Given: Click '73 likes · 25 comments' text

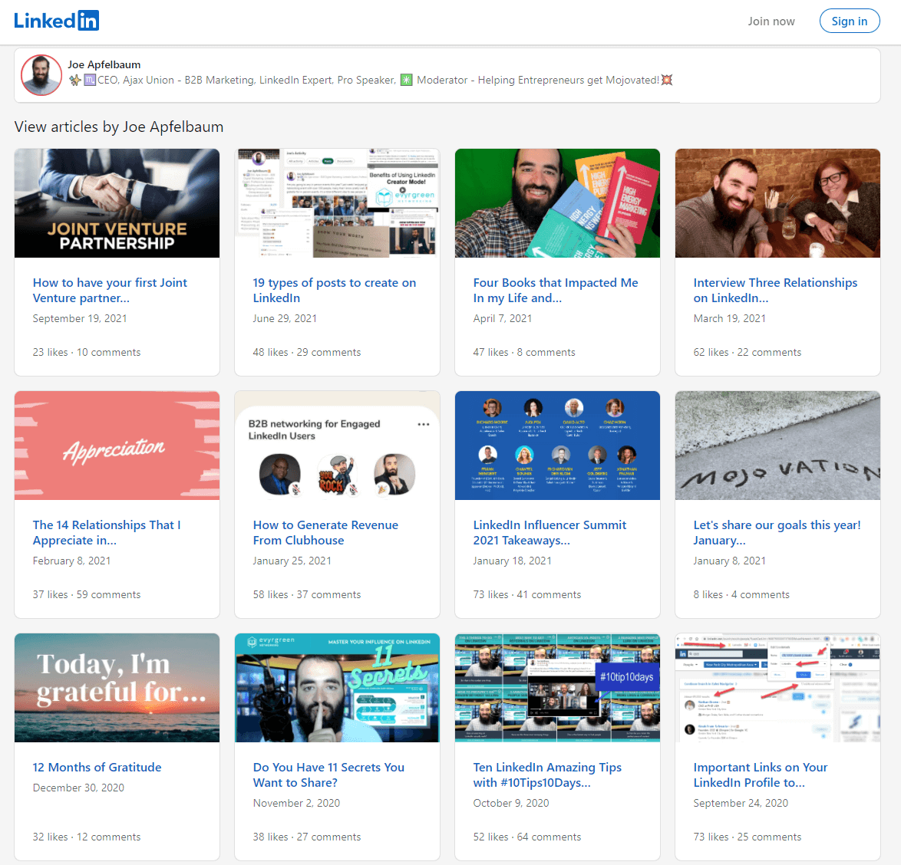Looking at the screenshot, I should 747,837.
